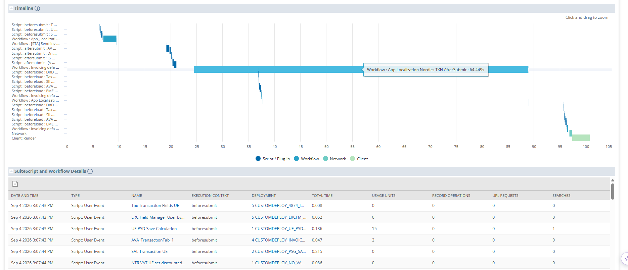Toggle Network legend item
This screenshot has width=628, height=270.
pyautogui.click(x=334, y=159)
